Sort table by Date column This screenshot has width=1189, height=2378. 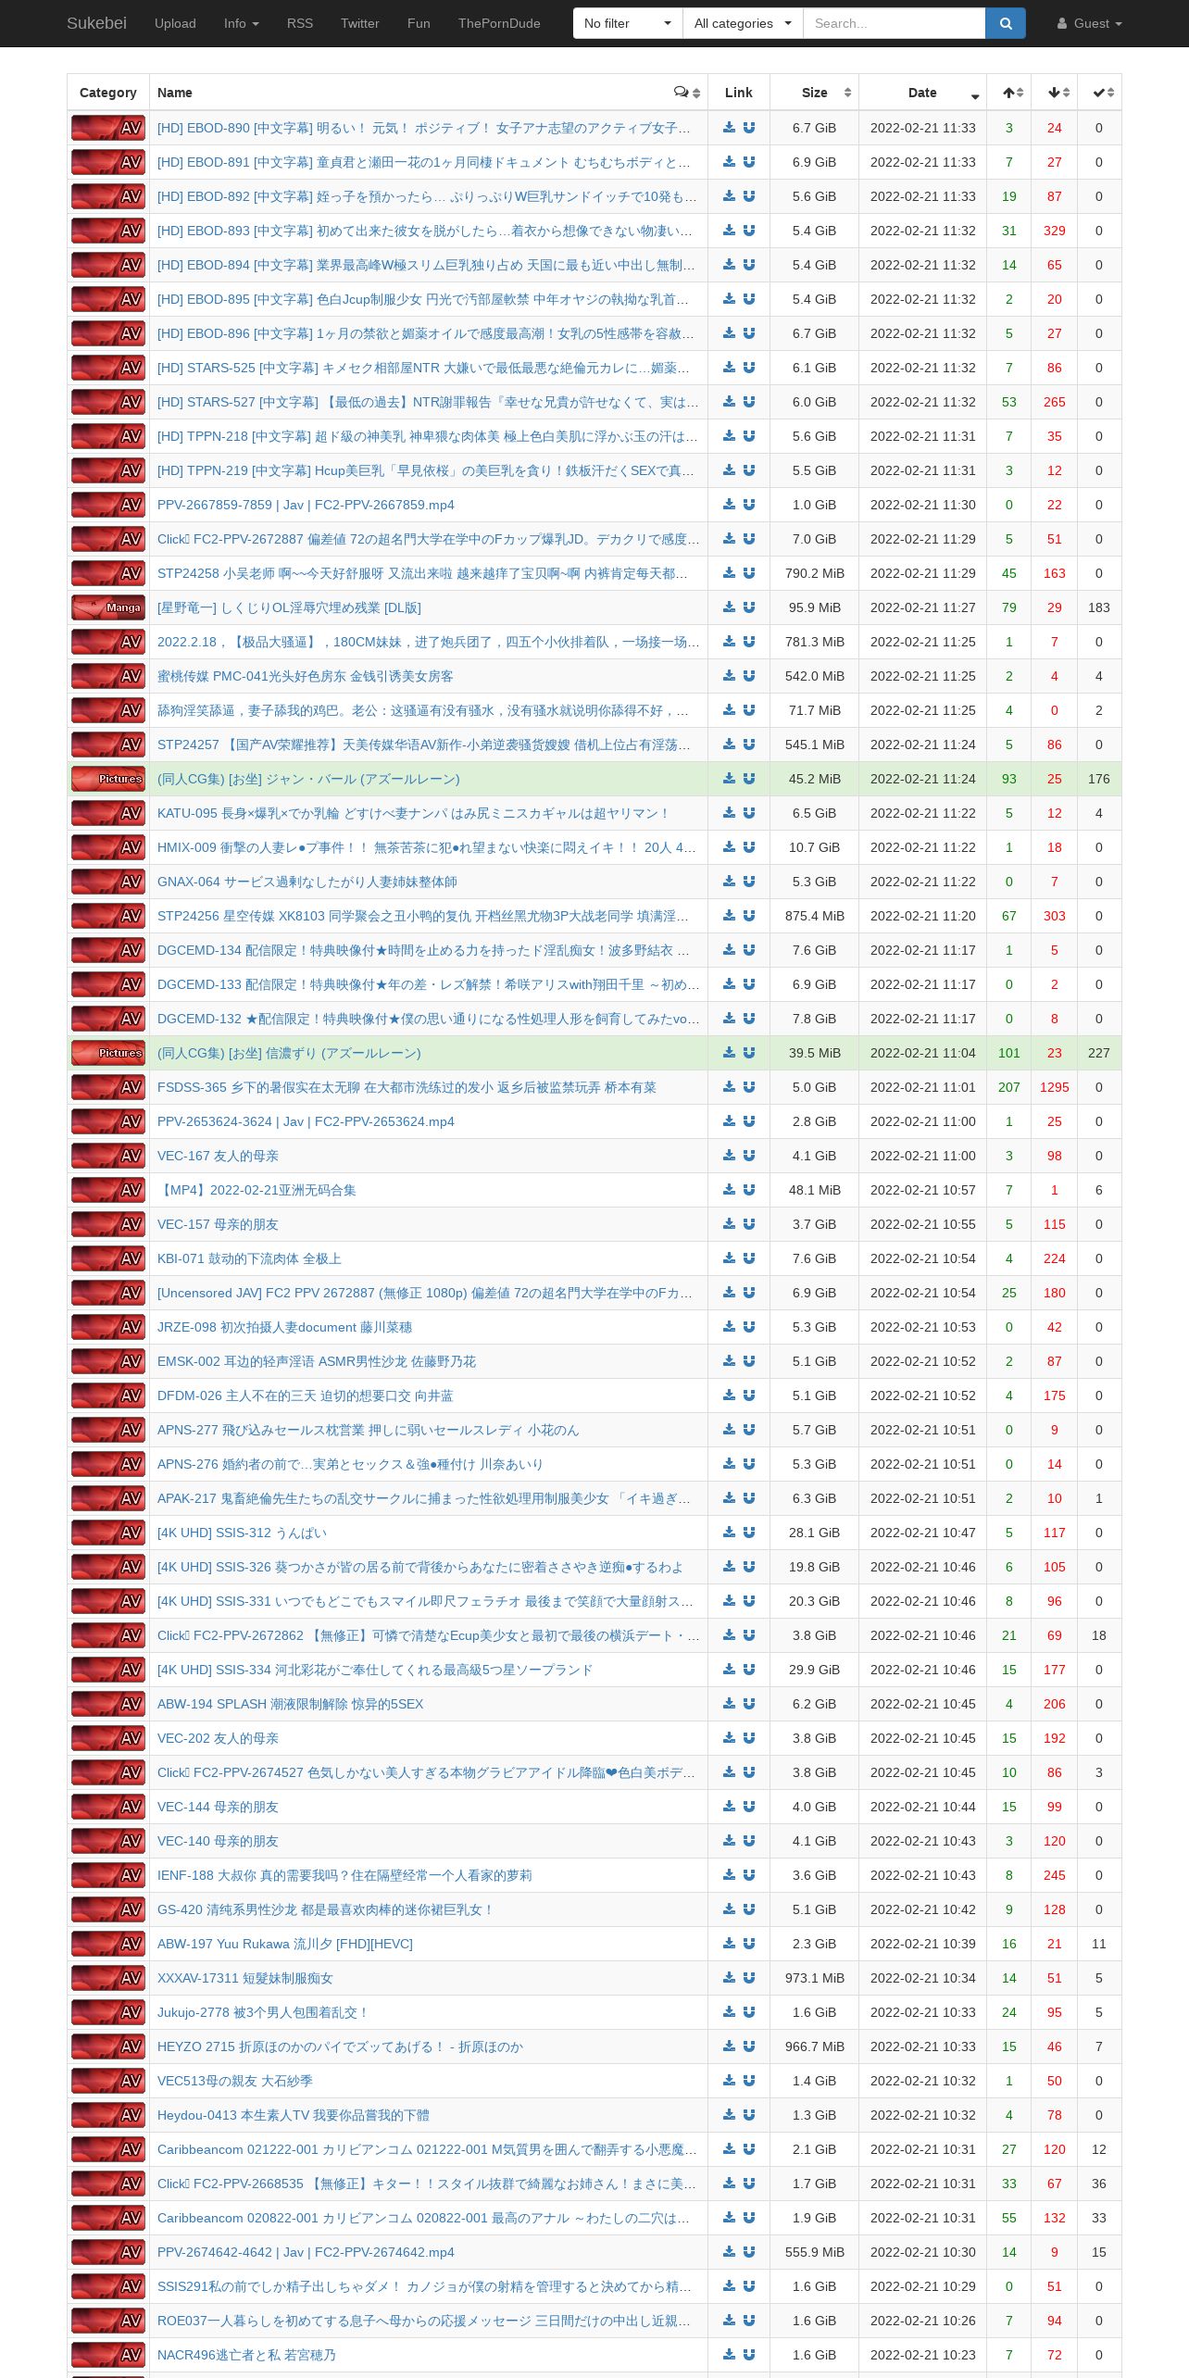point(922,93)
